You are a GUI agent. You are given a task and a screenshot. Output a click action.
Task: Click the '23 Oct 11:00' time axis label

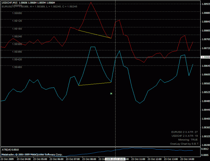[138, 159]
